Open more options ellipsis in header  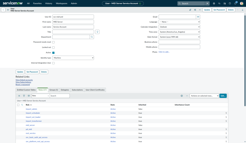coord(200,10)
